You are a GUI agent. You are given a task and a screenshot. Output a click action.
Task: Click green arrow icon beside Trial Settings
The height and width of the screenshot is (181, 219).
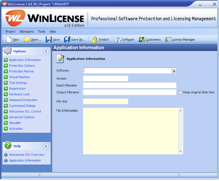[x=6, y=83]
